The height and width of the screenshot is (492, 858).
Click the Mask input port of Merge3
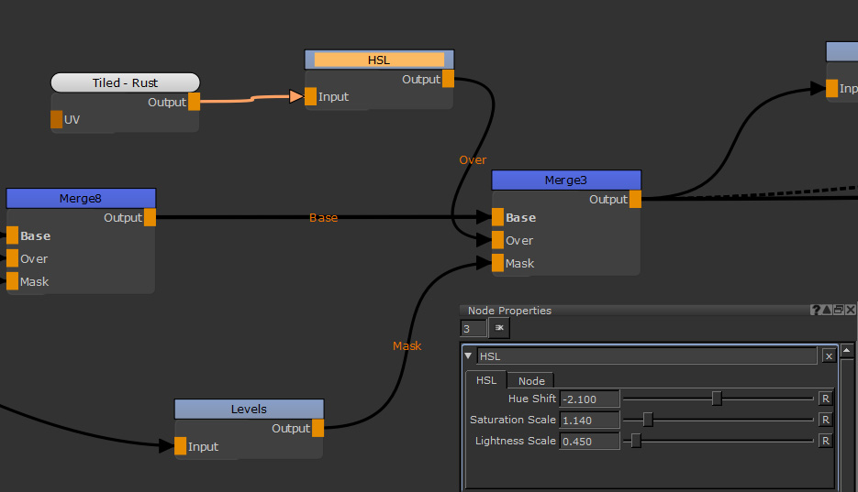click(497, 263)
